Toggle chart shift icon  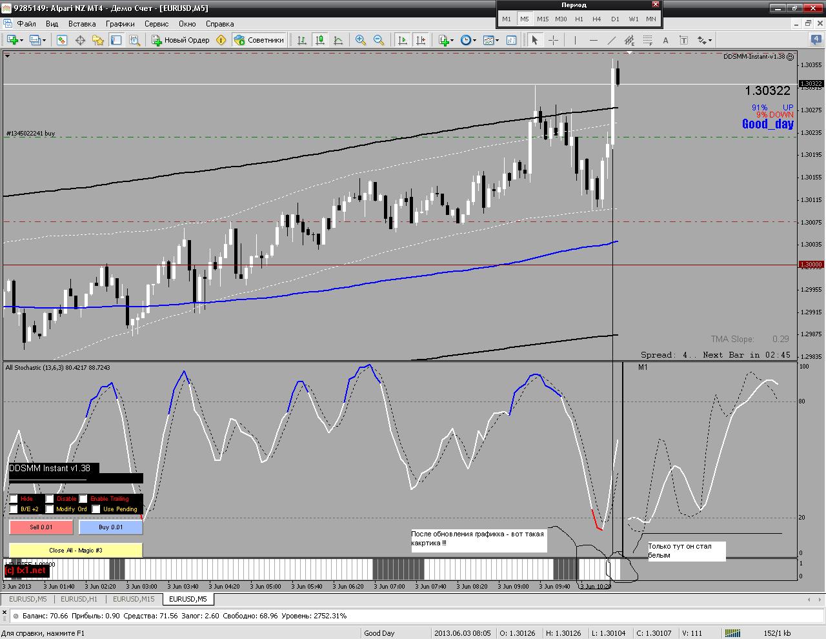(421, 40)
